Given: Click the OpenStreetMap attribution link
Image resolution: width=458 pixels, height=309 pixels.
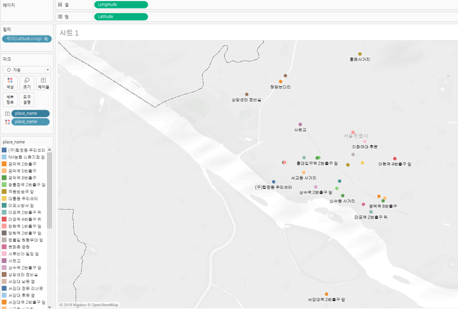Looking at the screenshot, I should [x=103, y=305].
